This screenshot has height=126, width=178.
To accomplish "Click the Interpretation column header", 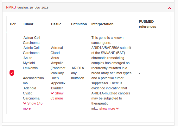I will (102, 24).
